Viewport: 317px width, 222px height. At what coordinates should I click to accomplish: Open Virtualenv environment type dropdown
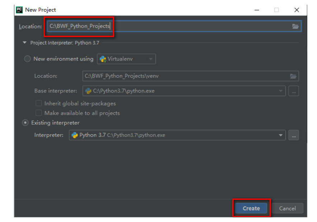126,59
